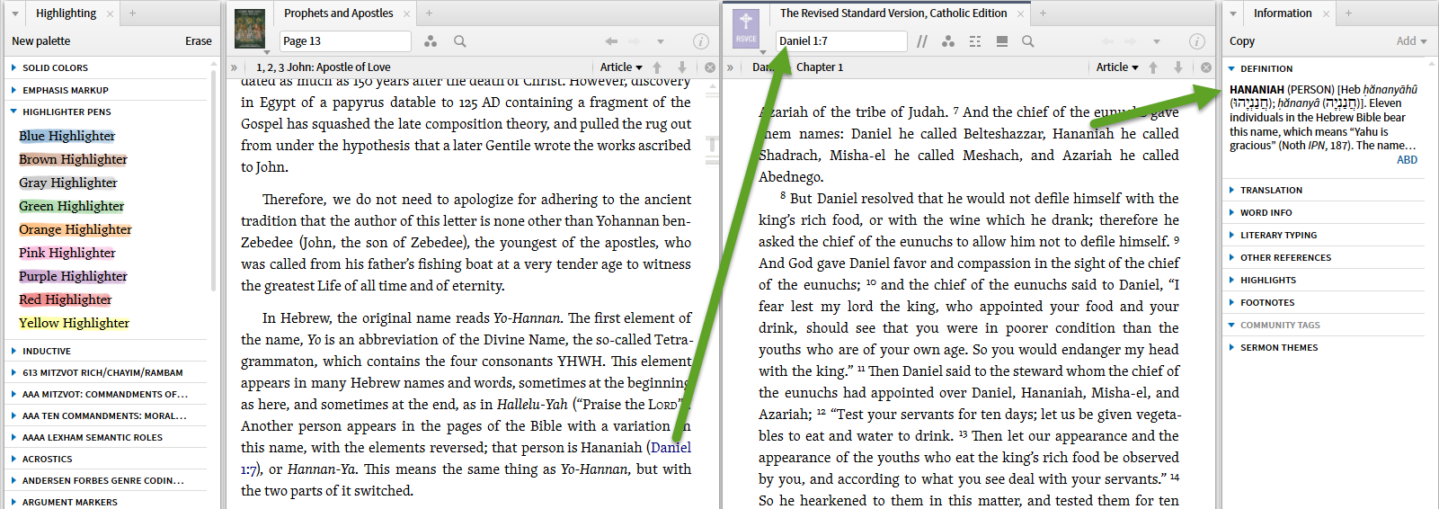Jump to next article in Prophets and Apostles
The width and height of the screenshot is (1439, 509).
682,67
